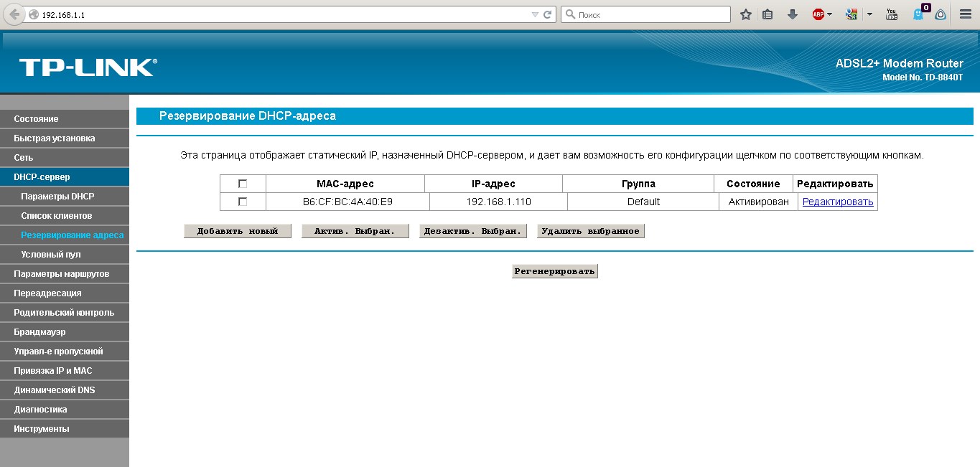The height and width of the screenshot is (467, 980).
Task: Click the site identity globe icon
Action: (x=33, y=14)
